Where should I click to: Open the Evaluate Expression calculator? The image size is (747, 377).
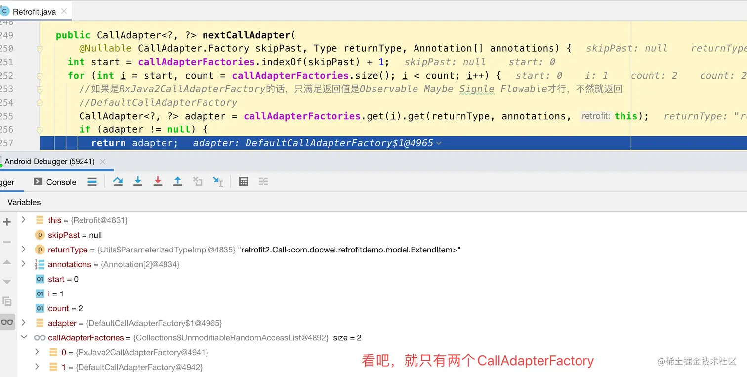243,182
